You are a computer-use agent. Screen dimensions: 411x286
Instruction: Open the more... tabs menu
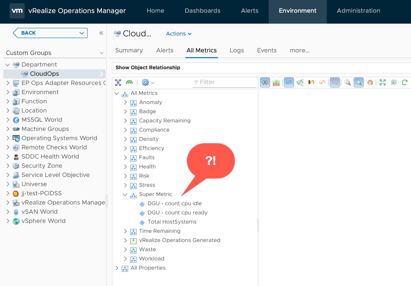(x=300, y=50)
